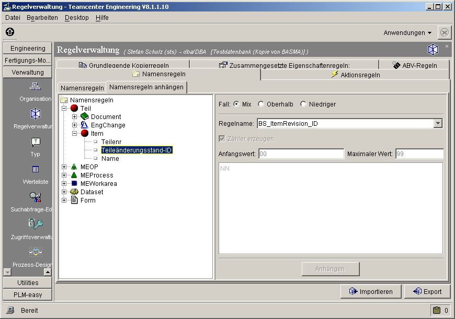Click the red Teil sphere icon
The height and width of the screenshot is (319, 455).
(74, 108)
